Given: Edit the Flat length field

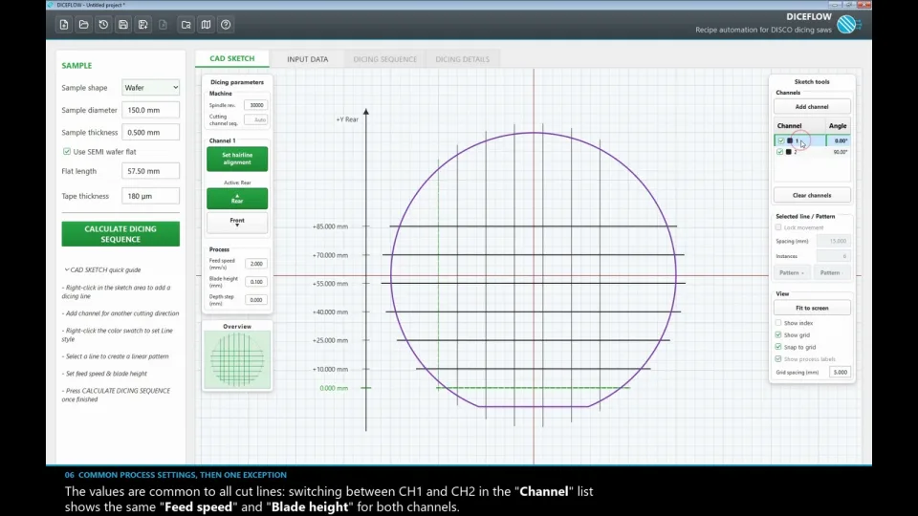Looking at the screenshot, I should [x=150, y=171].
